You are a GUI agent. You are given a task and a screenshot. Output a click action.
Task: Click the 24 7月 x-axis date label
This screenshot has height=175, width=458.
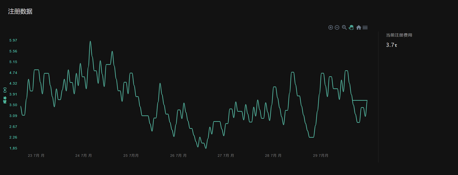(x=83, y=156)
